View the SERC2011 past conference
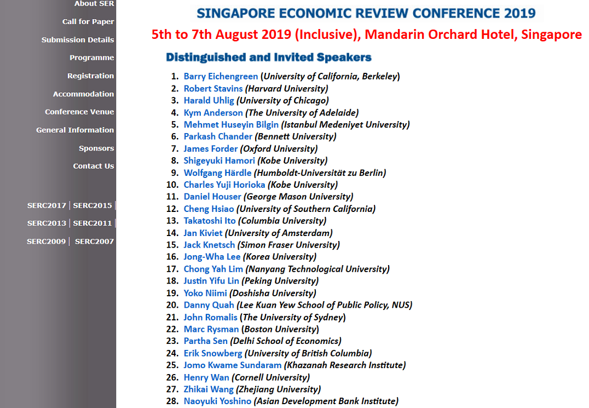589x408 pixels. (92, 223)
